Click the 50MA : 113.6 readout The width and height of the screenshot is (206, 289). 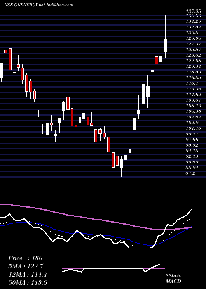point(28,282)
